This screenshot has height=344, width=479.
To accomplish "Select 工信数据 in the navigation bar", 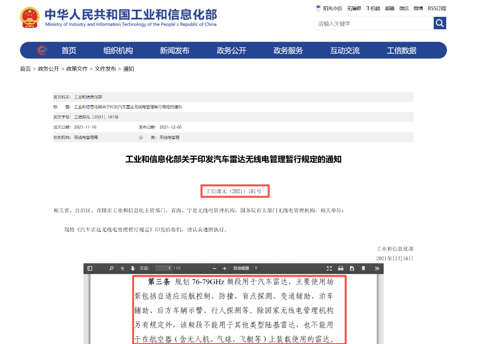I will coord(401,51).
